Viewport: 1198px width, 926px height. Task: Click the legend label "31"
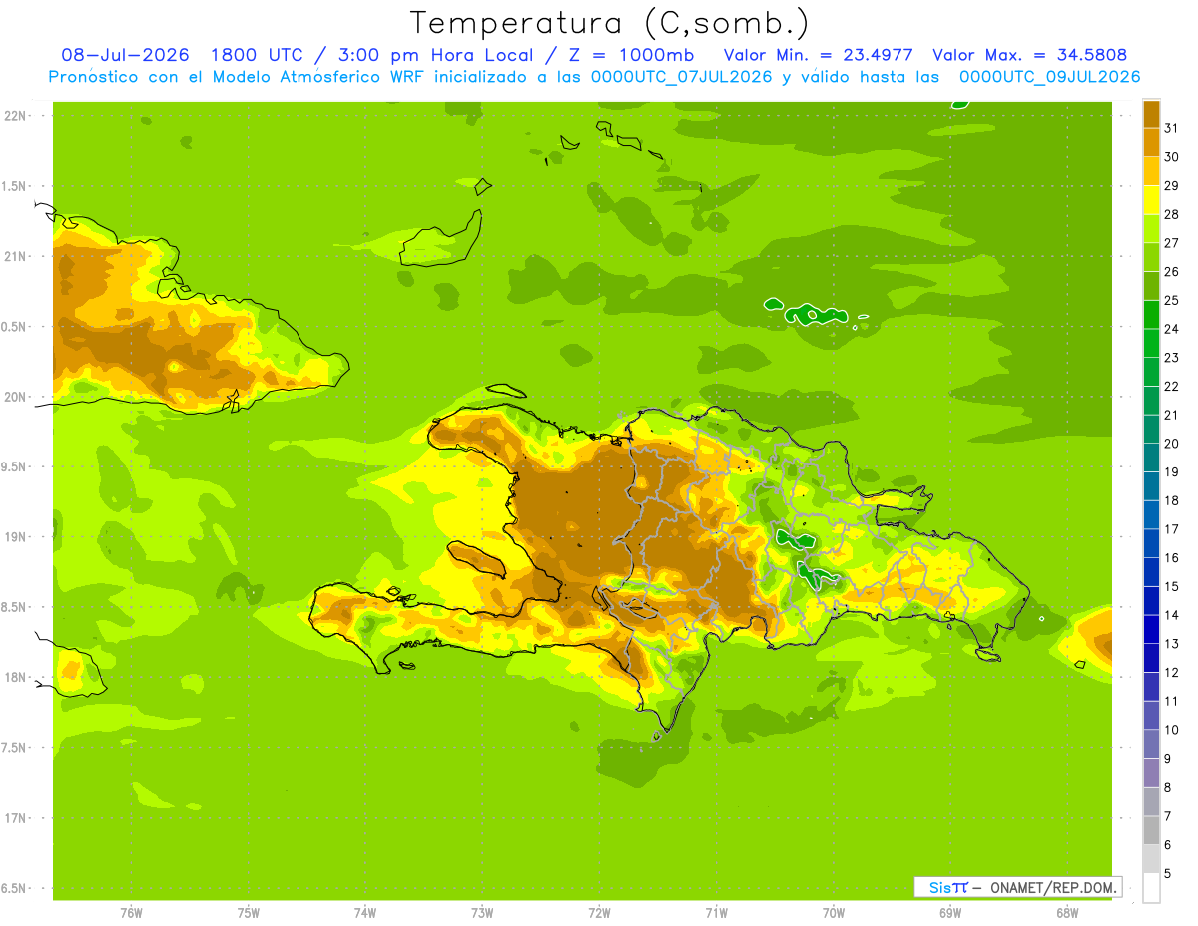click(x=1172, y=128)
